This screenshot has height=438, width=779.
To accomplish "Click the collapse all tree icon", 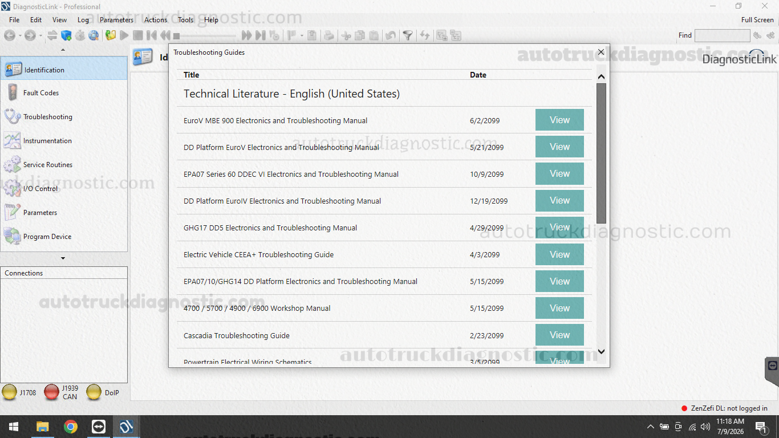I will 456,35.
